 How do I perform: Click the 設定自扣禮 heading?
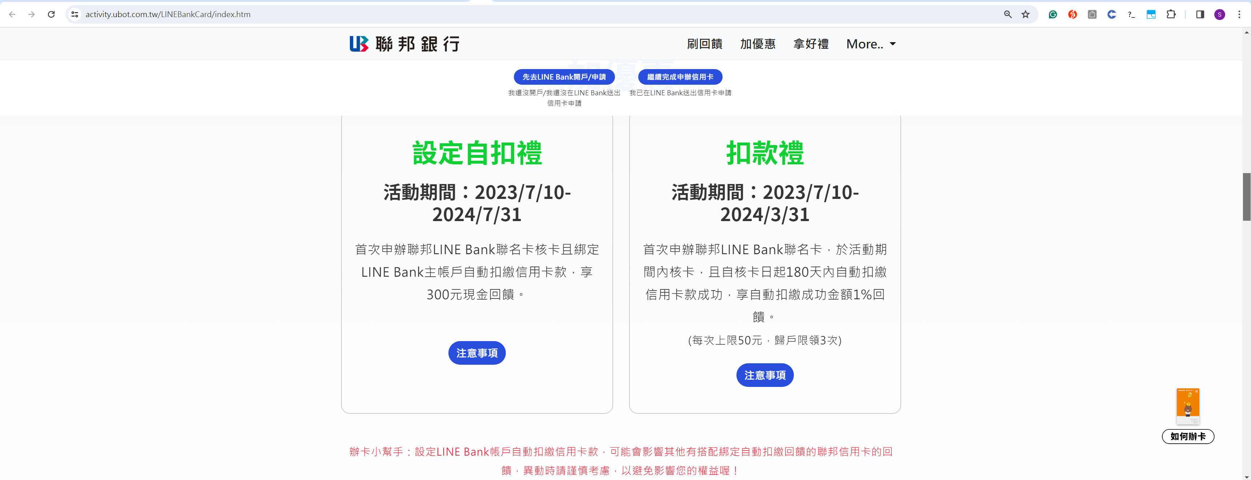[476, 153]
